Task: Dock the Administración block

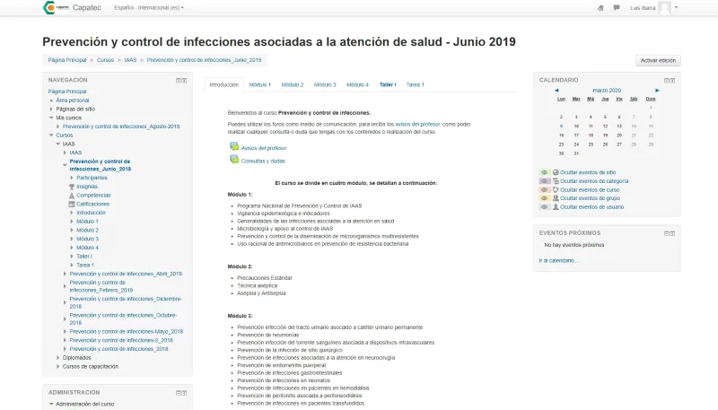Action: 184,393
